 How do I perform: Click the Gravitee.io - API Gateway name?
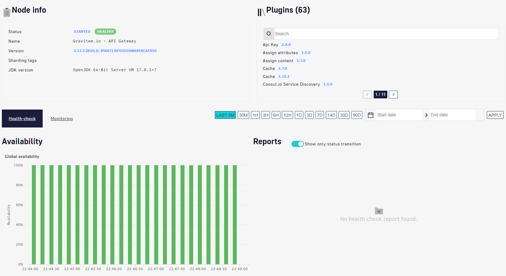[x=104, y=41]
